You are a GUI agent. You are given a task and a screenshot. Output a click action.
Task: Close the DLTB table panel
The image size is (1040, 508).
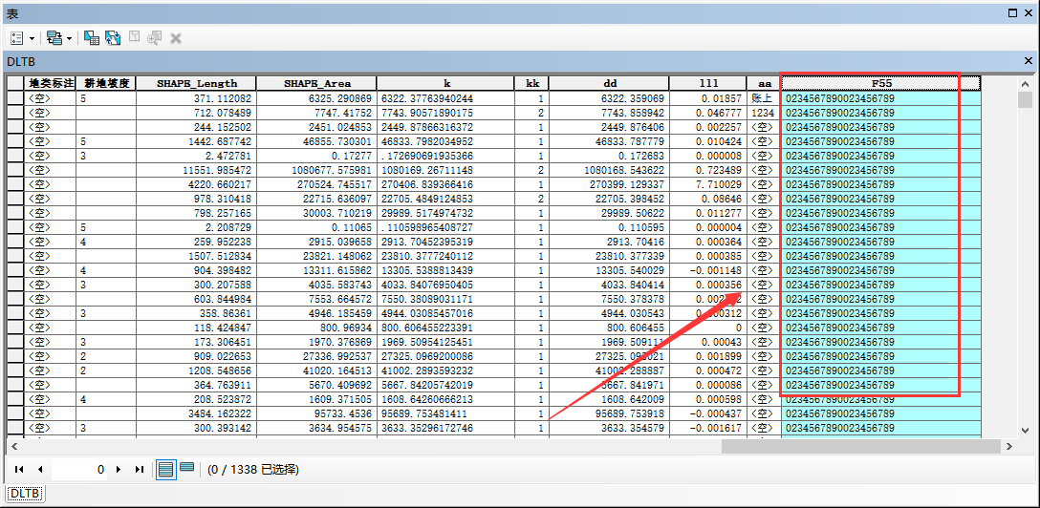(1029, 61)
